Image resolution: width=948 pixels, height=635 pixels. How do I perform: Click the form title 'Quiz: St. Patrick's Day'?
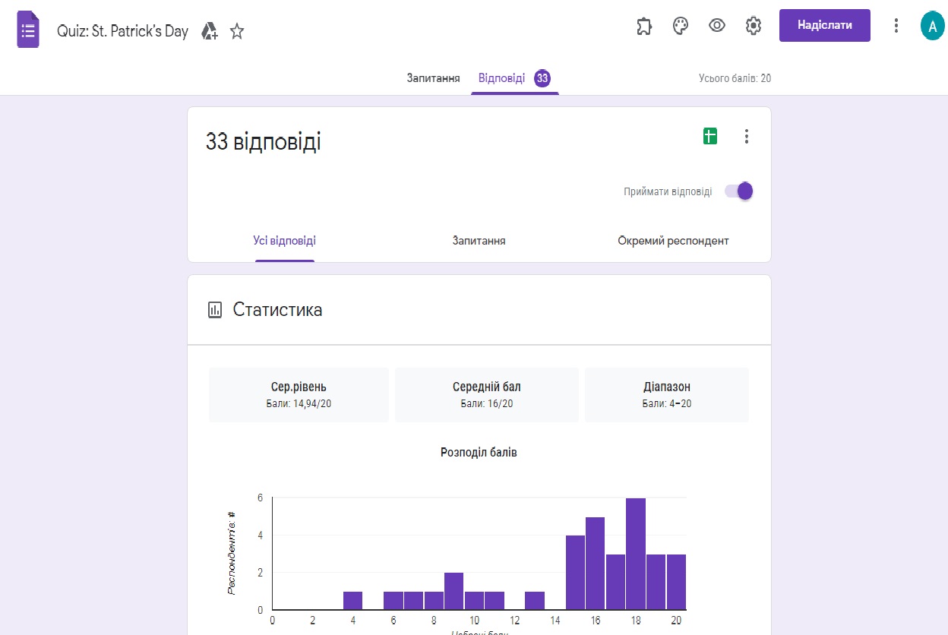pyautogui.click(x=122, y=32)
